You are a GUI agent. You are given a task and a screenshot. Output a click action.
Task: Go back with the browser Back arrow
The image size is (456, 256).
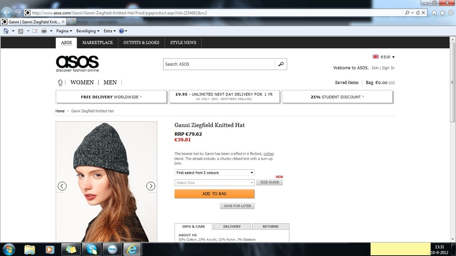pyautogui.click(x=7, y=13)
